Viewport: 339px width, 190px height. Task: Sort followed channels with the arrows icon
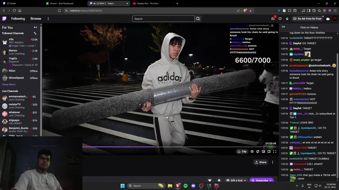(35, 33)
